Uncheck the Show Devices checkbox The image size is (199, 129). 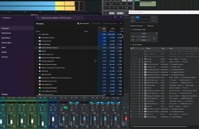132,45
